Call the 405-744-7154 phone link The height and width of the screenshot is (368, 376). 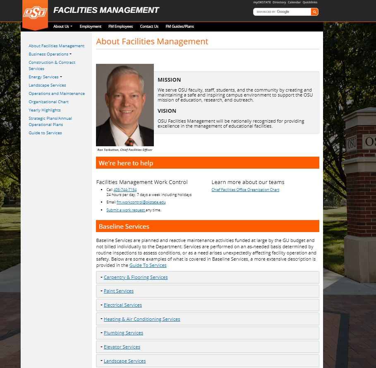tap(125, 190)
